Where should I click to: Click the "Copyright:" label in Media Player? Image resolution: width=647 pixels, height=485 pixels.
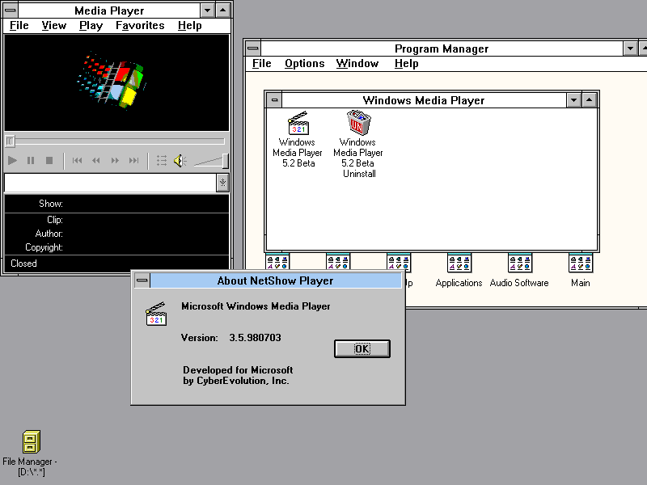pos(44,247)
